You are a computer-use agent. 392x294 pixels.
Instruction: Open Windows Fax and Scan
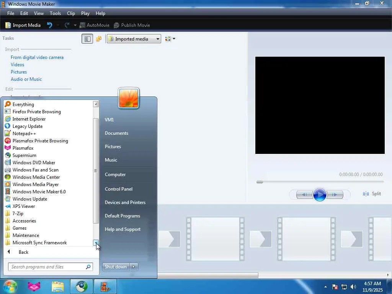[49, 170]
